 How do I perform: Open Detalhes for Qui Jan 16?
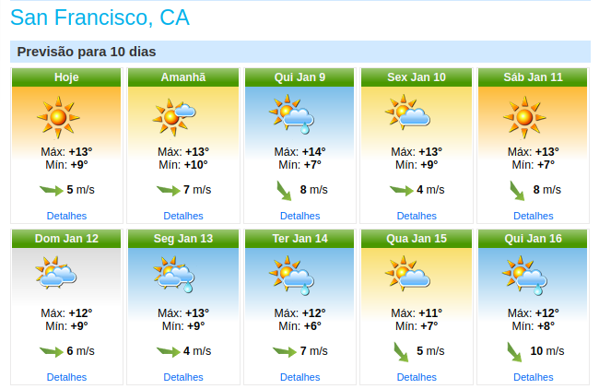534,377
